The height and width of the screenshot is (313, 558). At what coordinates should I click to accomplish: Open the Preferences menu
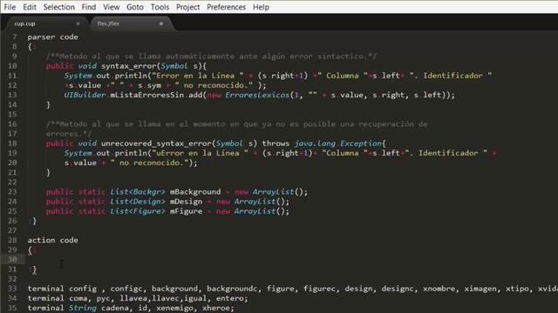[x=227, y=7]
